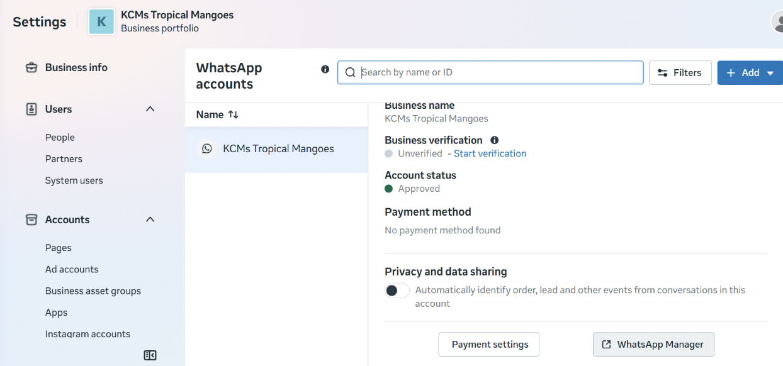Image resolution: width=783 pixels, height=366 pixels.
Task: Click the Name column header
Action: click(210, 114)
